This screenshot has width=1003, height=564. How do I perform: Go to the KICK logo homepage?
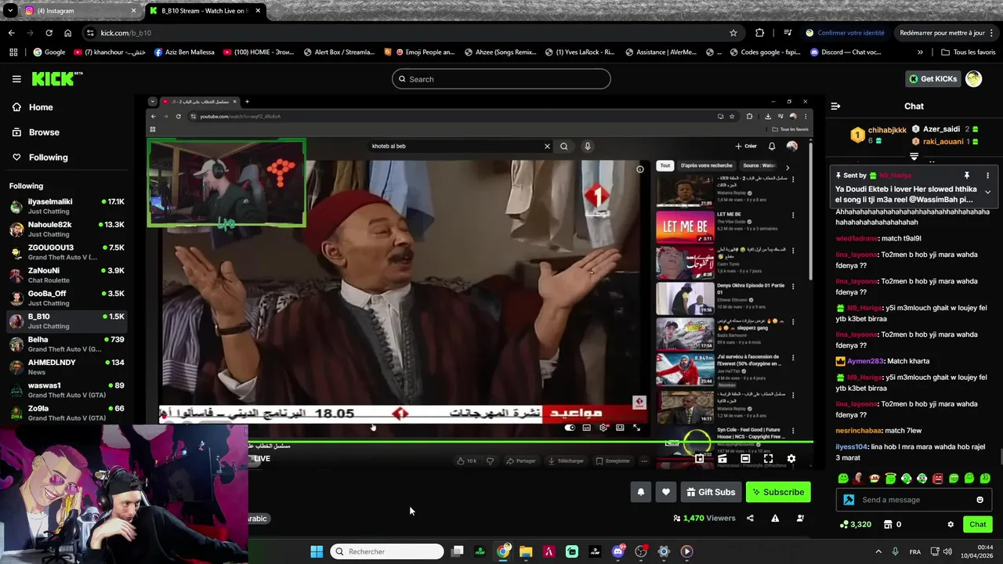(56, 78)
